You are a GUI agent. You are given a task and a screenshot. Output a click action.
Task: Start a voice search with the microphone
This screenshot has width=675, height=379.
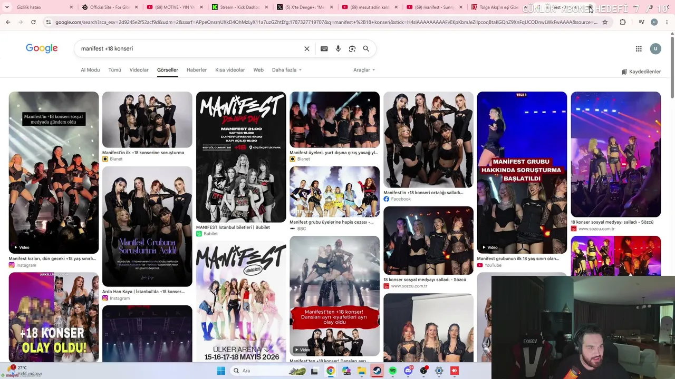tap(338, 48)
